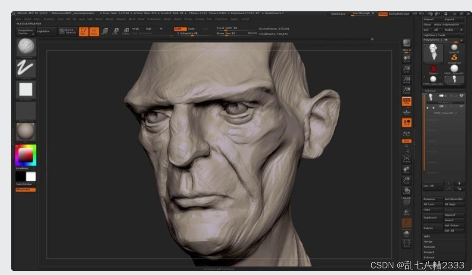Screen dimensions: 472x275
Task: Toggle visibility eye of first subtool
Action: [461, 96]
